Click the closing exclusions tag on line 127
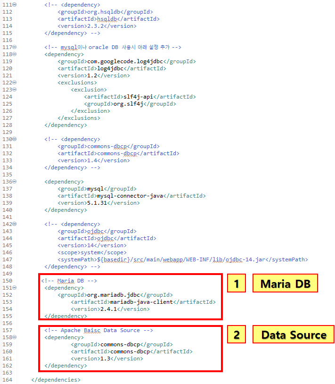Image resolution: width=335 pixels, height=384 pixels. pos(79,118)
